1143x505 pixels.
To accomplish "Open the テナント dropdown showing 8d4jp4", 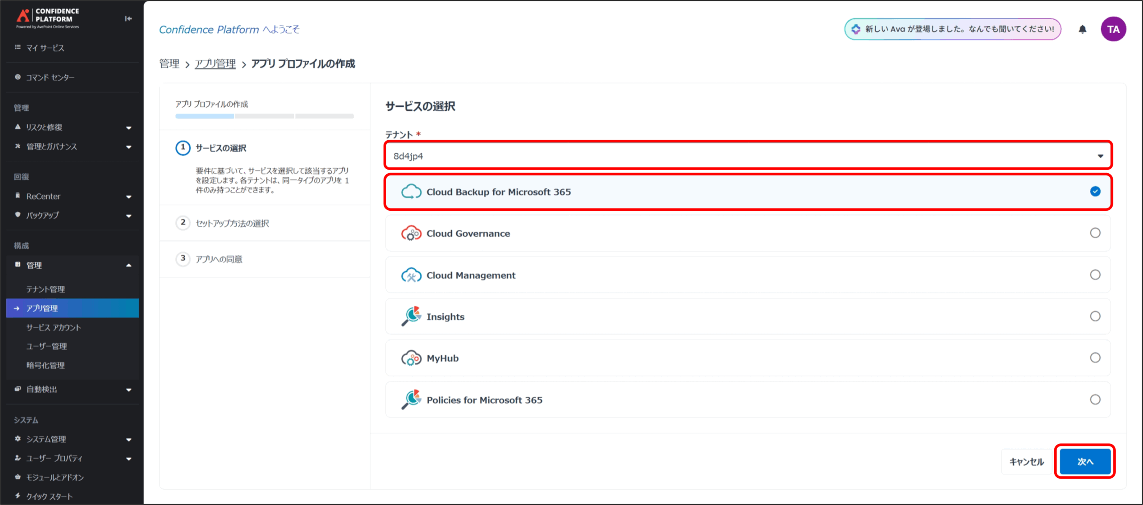I will click(x=748, y=156).
